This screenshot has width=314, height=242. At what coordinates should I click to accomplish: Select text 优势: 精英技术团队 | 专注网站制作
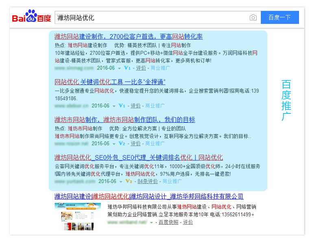pyautogui.click(x=153, y=46)
